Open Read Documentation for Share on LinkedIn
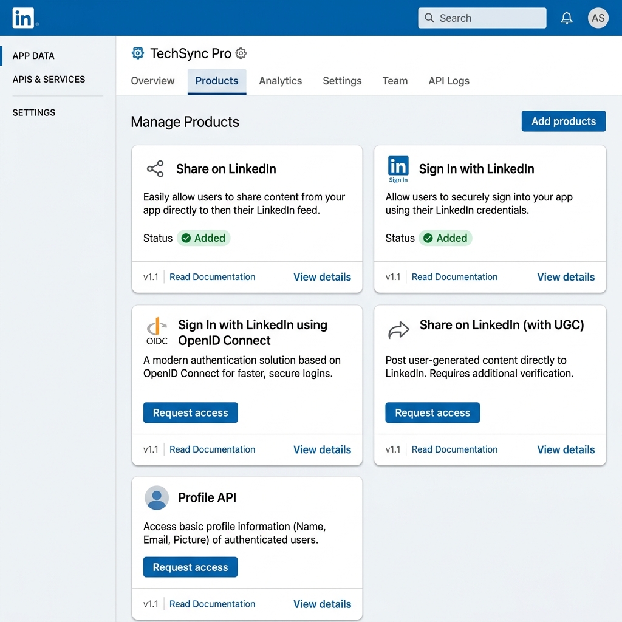 click(212, 276)
